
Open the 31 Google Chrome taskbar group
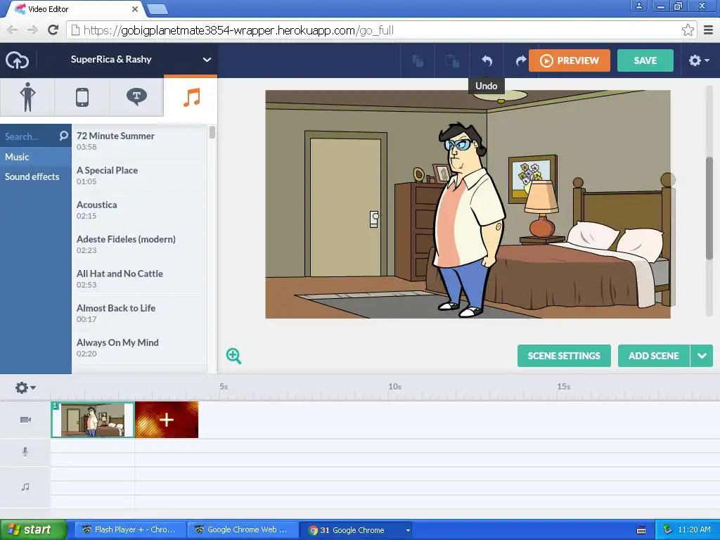pyautogui.click(x=355, y=529)
